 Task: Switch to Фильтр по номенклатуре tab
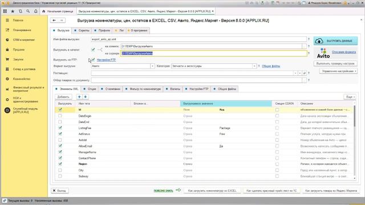143,89
